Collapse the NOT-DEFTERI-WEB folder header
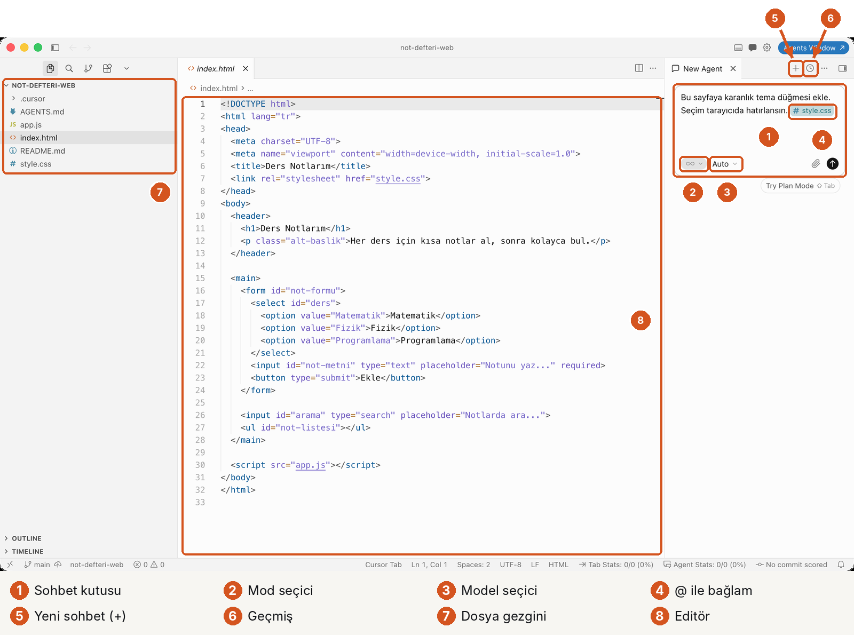 click(x=89, y=85)
